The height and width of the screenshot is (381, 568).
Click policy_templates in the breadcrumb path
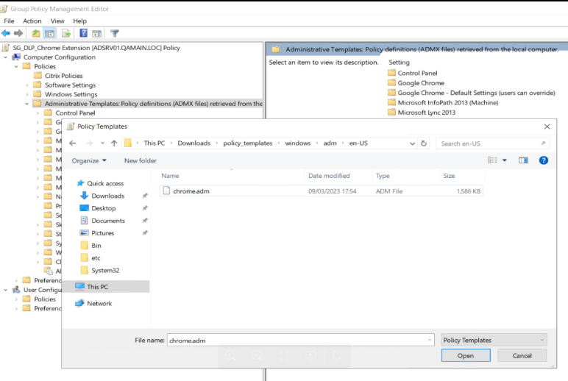(x=248, y=143)
